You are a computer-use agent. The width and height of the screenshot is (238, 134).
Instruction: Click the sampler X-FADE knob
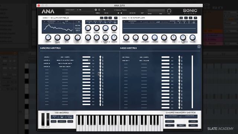click(164, 37)
